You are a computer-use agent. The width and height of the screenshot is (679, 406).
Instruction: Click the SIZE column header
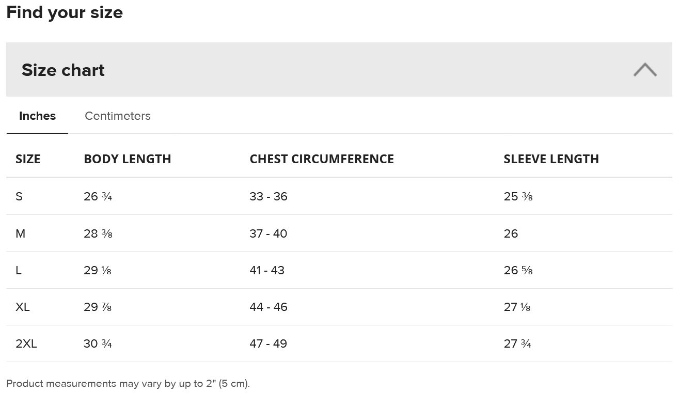point(28,159)
